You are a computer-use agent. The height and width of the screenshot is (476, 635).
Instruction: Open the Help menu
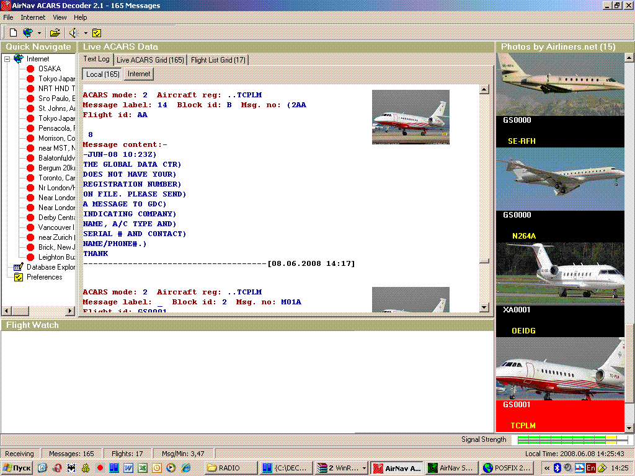(x=80, y=17)
